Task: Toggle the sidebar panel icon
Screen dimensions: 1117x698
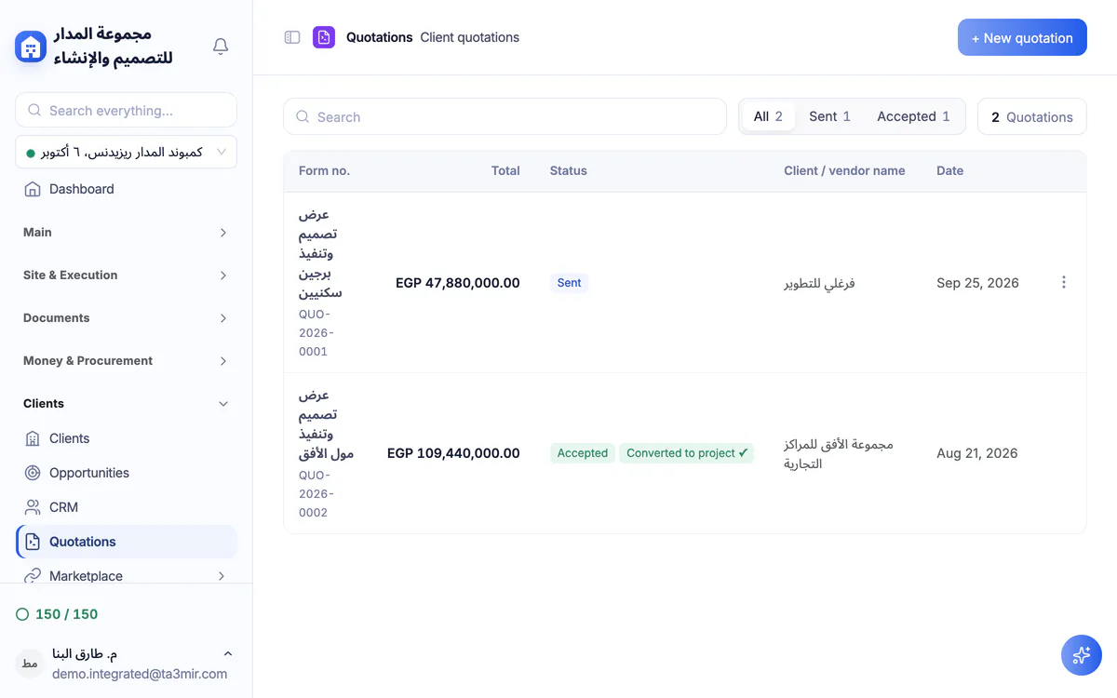Action: (x=292, y=37)
